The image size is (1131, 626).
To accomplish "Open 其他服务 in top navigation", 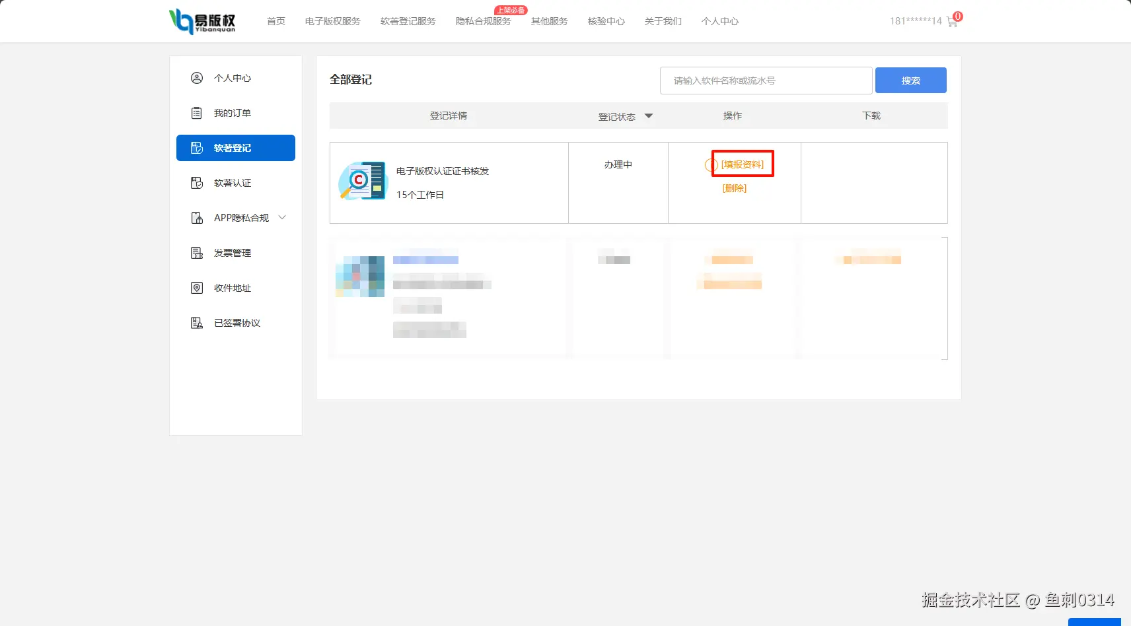I will tap(550, 21).
